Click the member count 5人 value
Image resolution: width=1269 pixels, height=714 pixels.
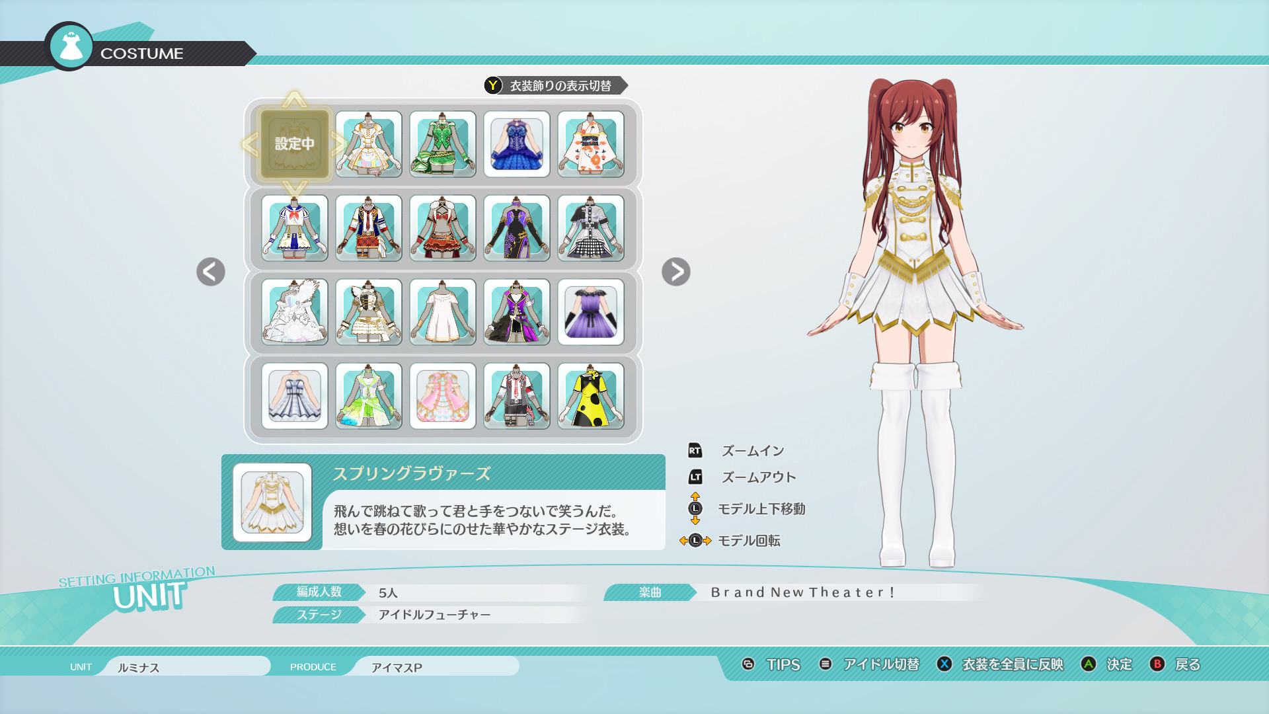(x=388, y=593)
